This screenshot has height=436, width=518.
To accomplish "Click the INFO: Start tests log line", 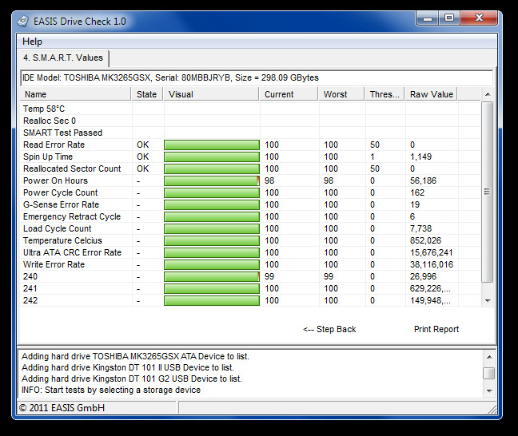I will [111, 390].
